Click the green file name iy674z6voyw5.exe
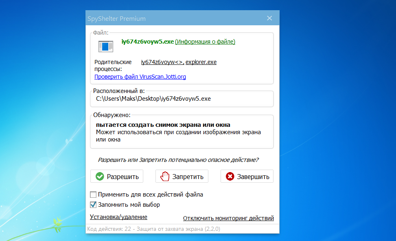 [148, 42]
